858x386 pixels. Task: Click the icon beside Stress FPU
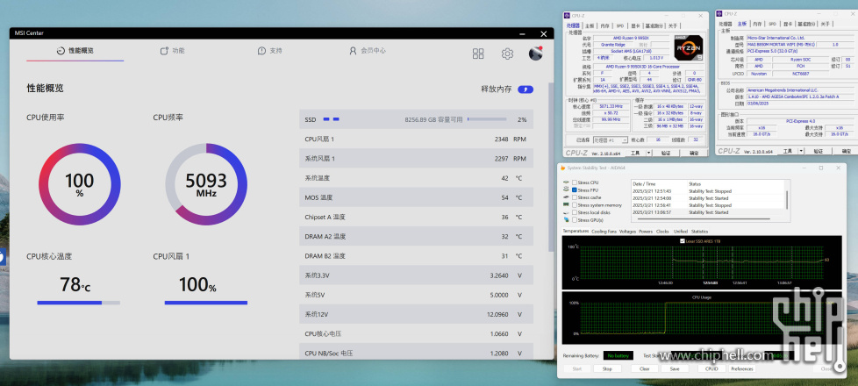click(566, 189)
